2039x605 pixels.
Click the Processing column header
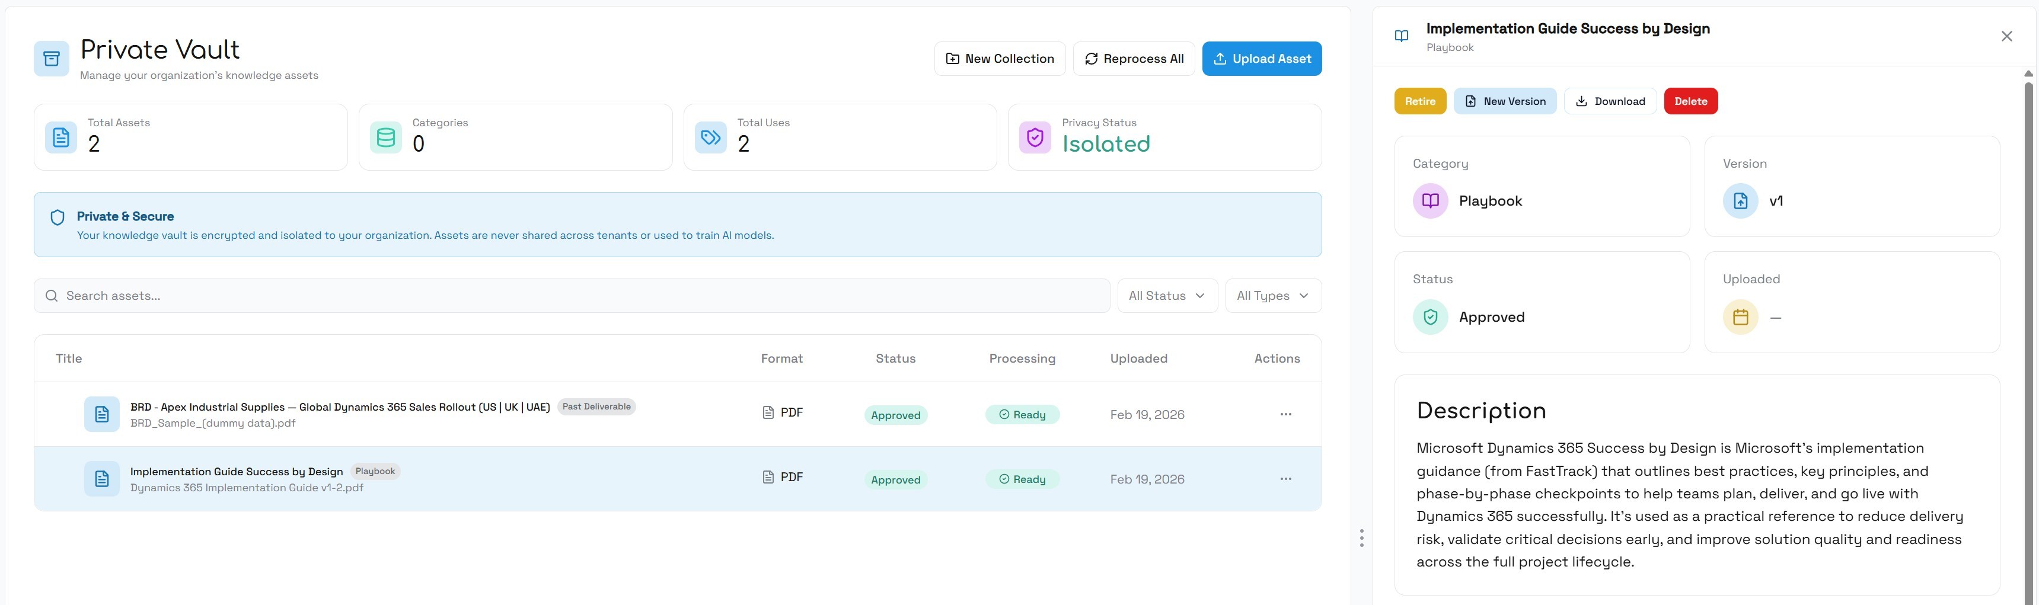pos(1022,359)
